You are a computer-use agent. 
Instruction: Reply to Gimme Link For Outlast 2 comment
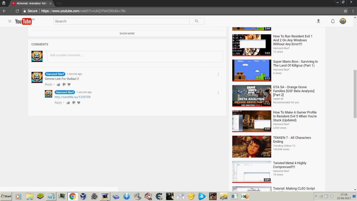coord(49,84)
